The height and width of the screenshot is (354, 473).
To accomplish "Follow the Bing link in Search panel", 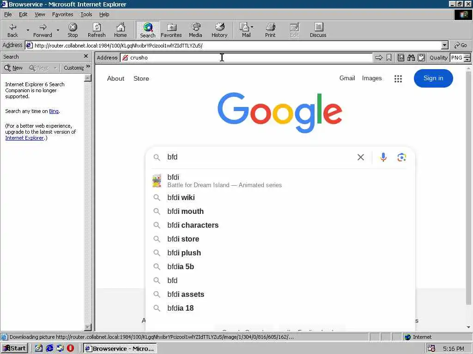I will (54, 111).
